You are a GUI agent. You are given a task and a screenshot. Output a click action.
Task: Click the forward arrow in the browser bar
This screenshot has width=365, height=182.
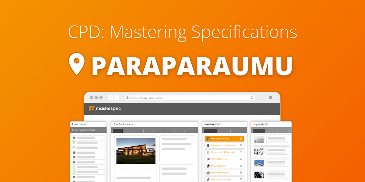click(116, 98)
